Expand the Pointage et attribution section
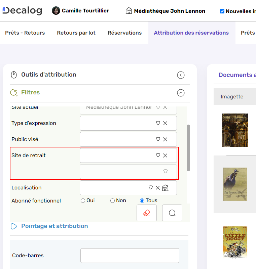 54,226
